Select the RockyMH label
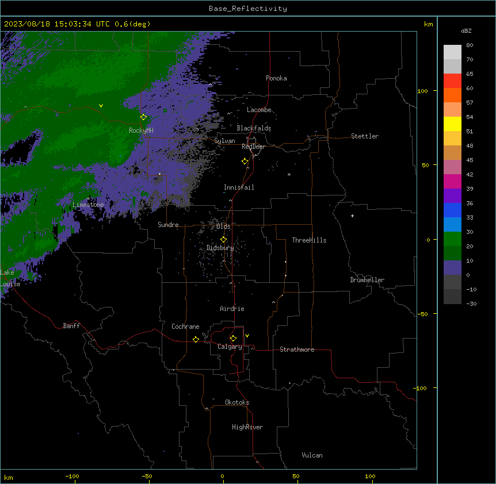This screenshot has height=484, width=496. coord(141,130)
